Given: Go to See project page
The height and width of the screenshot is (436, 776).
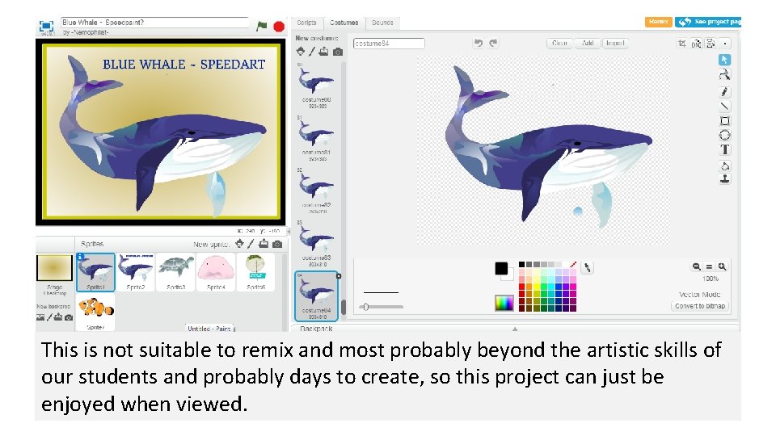Looking at the screenshot, I should point(709,22).
